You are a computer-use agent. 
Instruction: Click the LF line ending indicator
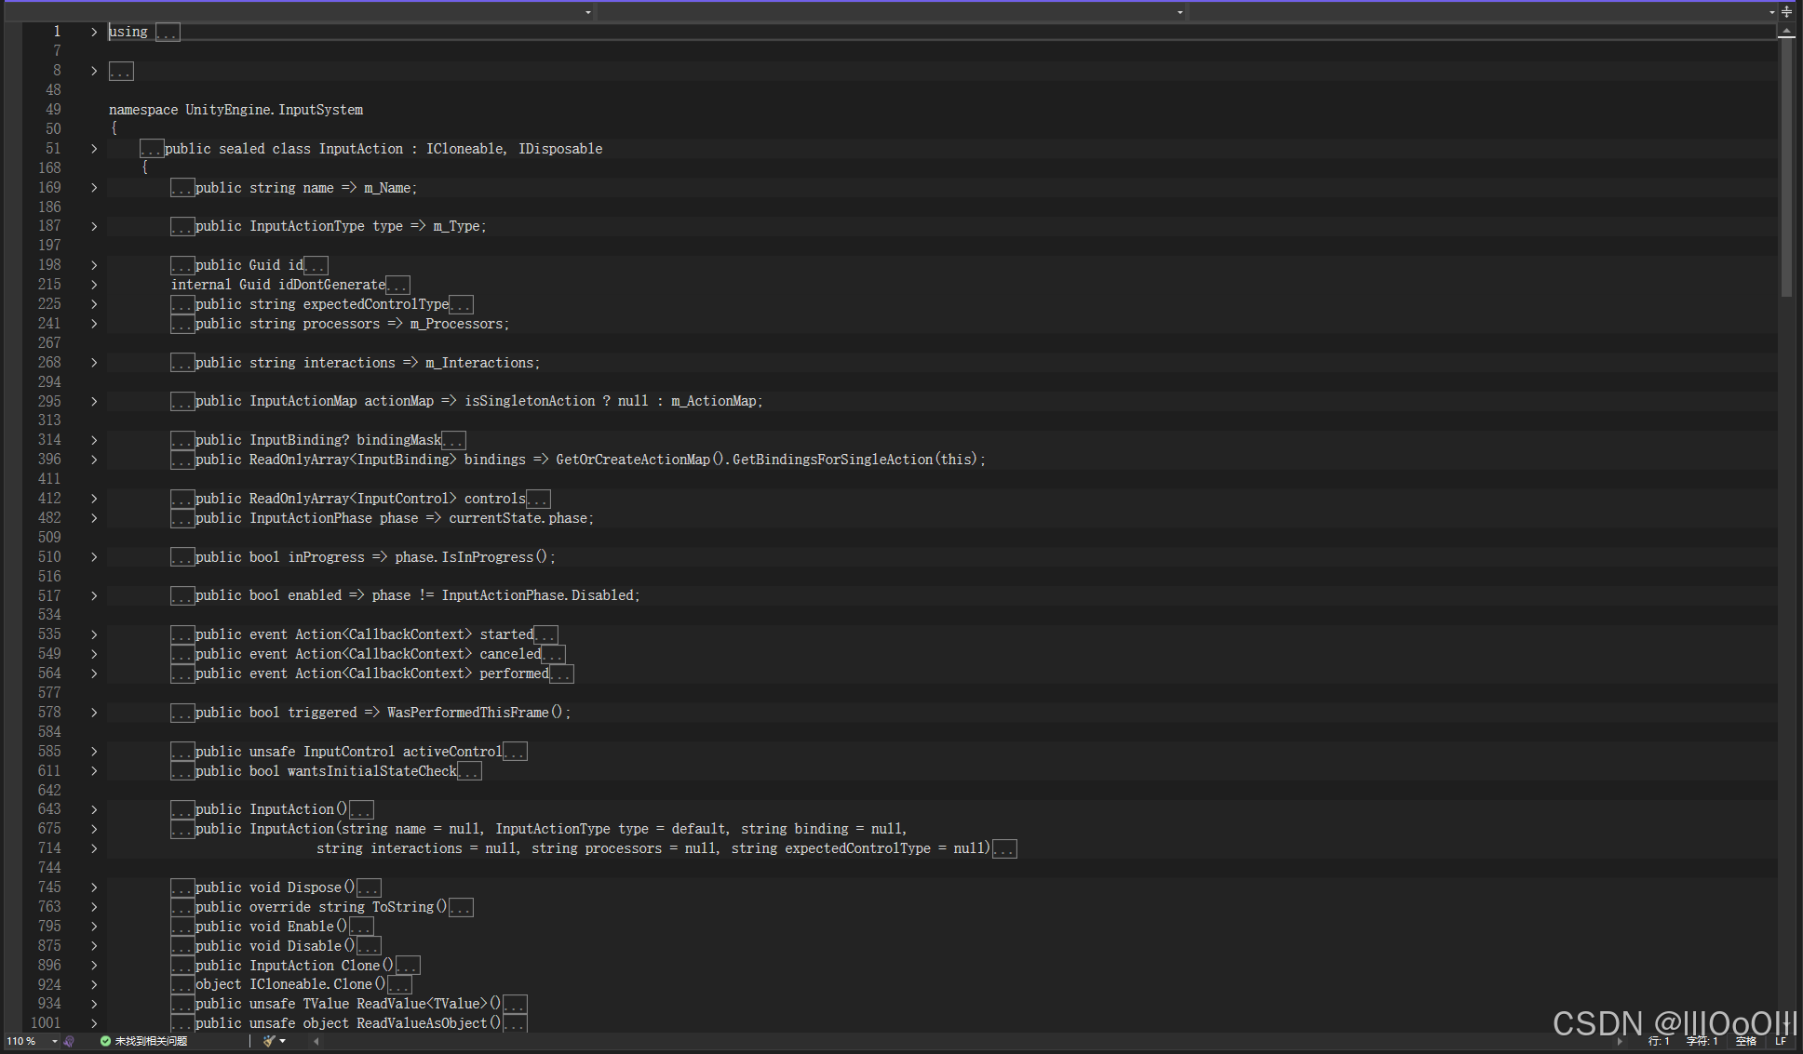click(x=1780, y=1041)
